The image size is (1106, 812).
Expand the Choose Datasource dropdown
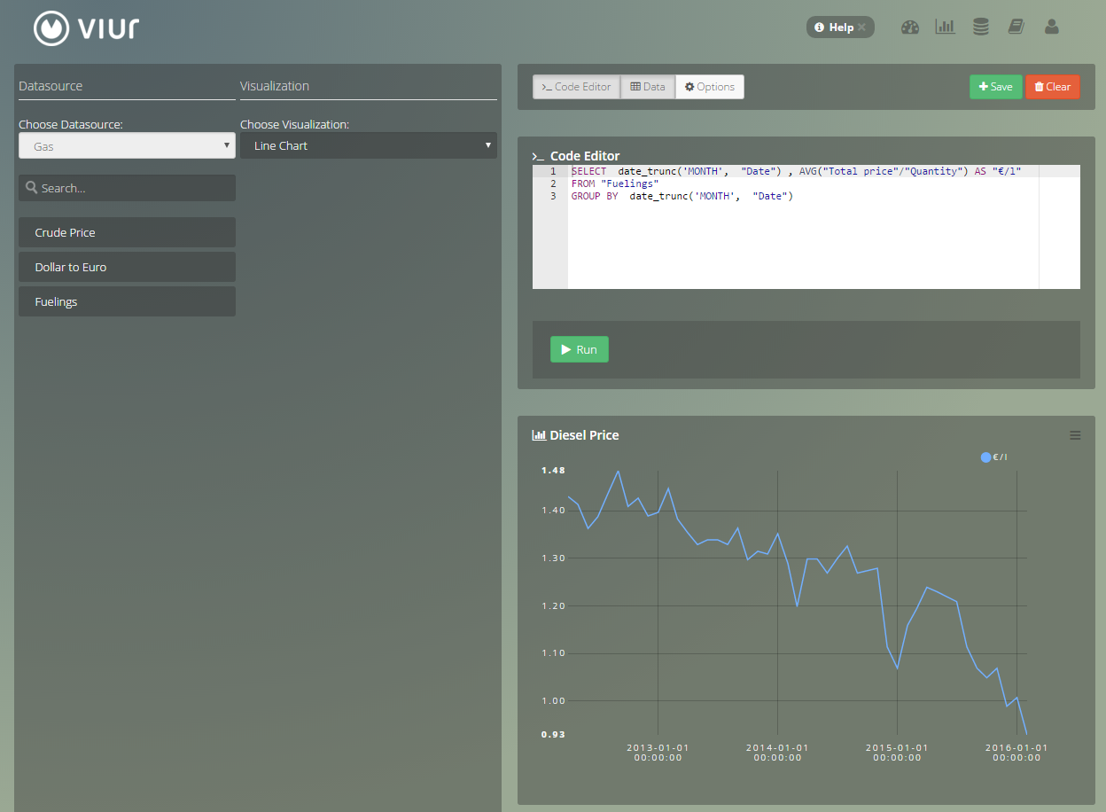click(127, 145)
